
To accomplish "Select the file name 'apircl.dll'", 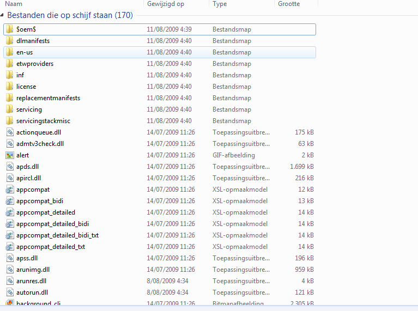I will click(28, 178).
